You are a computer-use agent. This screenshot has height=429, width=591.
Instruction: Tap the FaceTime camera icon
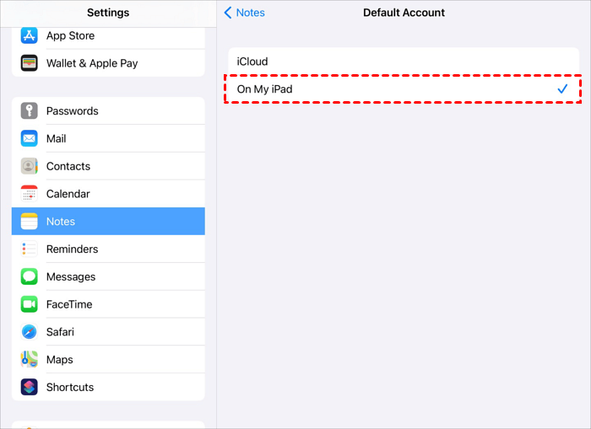[x=30, y=304]
